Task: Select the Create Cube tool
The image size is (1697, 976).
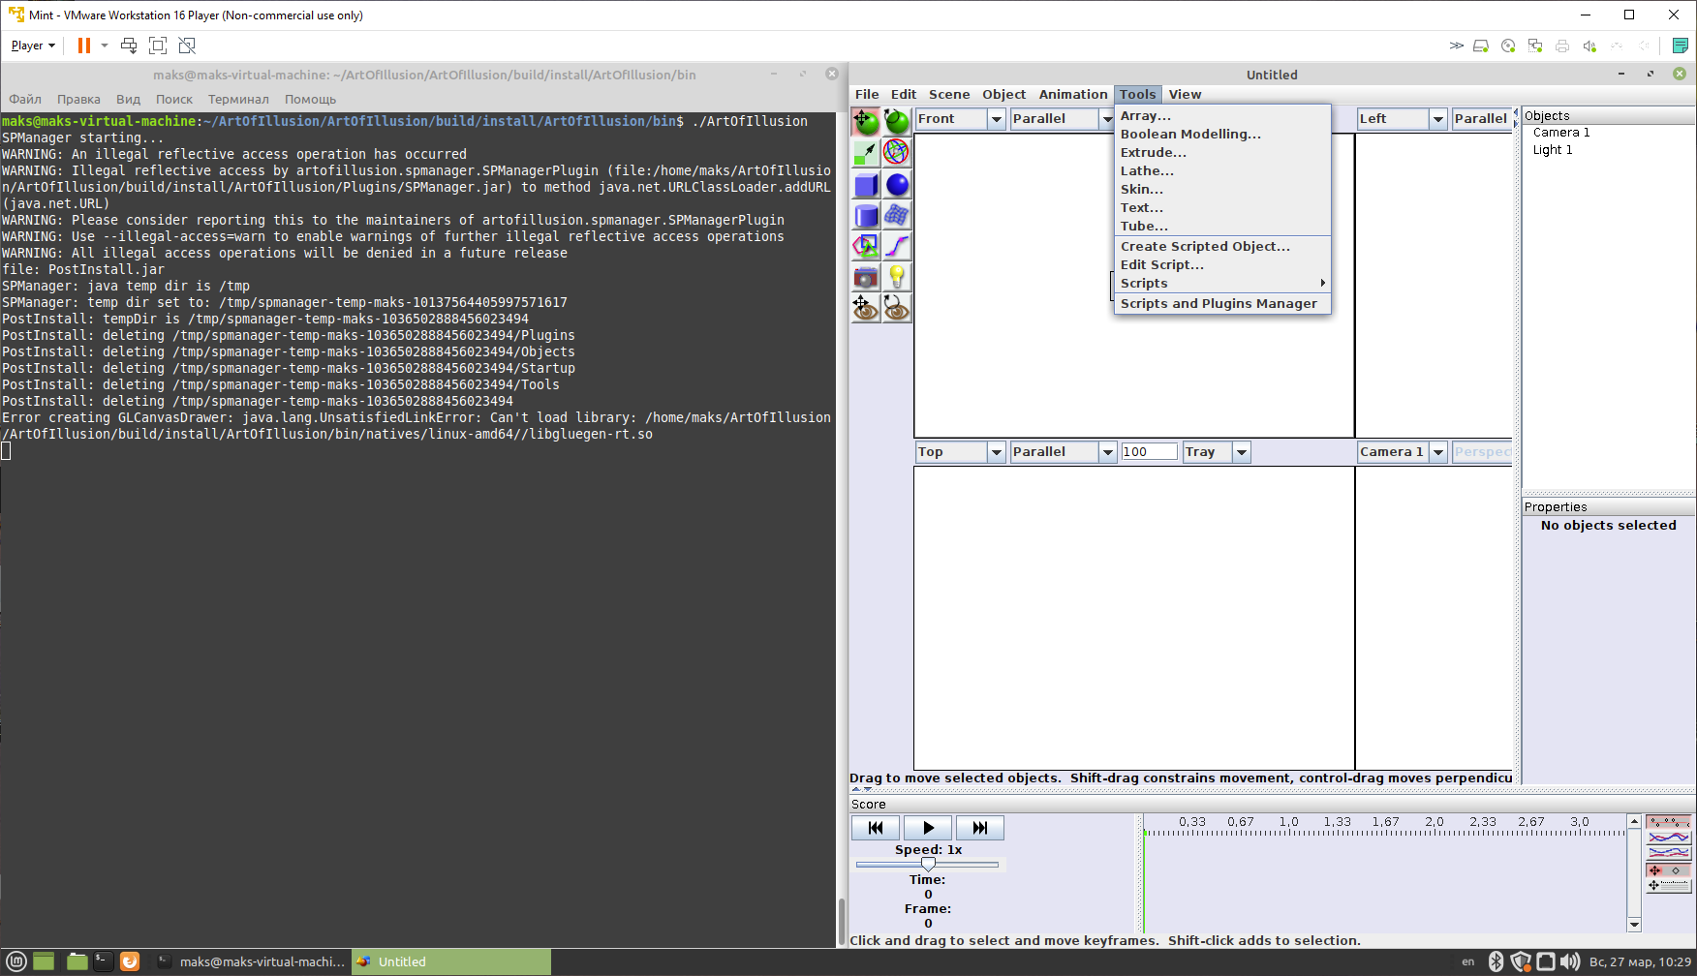Action: [866, 184]
